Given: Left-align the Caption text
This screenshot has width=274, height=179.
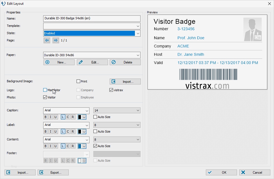Looking at the screenshot, I should point(63,117).
